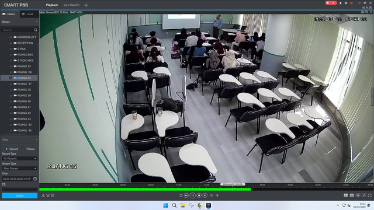Play the recording in reverse
Image resolution: width=374 pixels, height=210 pixels.
186,195
